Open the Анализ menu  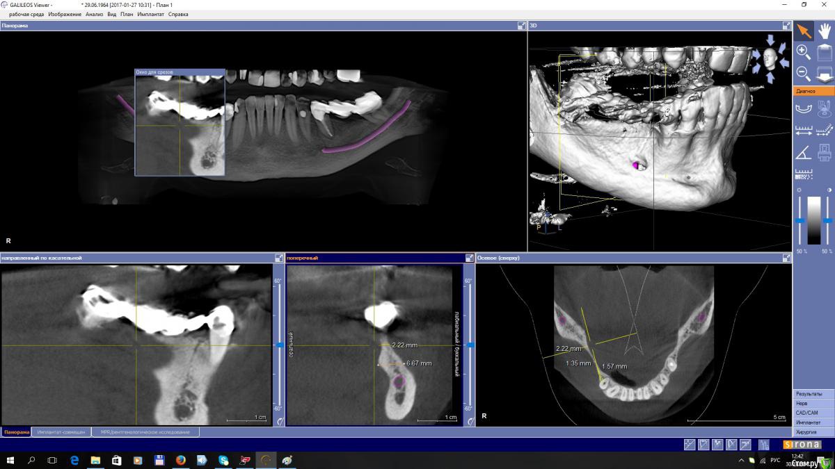click(x=95, y=14)
